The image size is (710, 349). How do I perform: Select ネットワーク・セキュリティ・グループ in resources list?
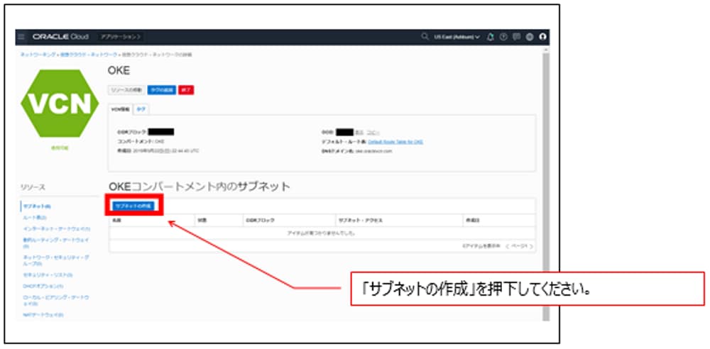(x=55, y=260)
